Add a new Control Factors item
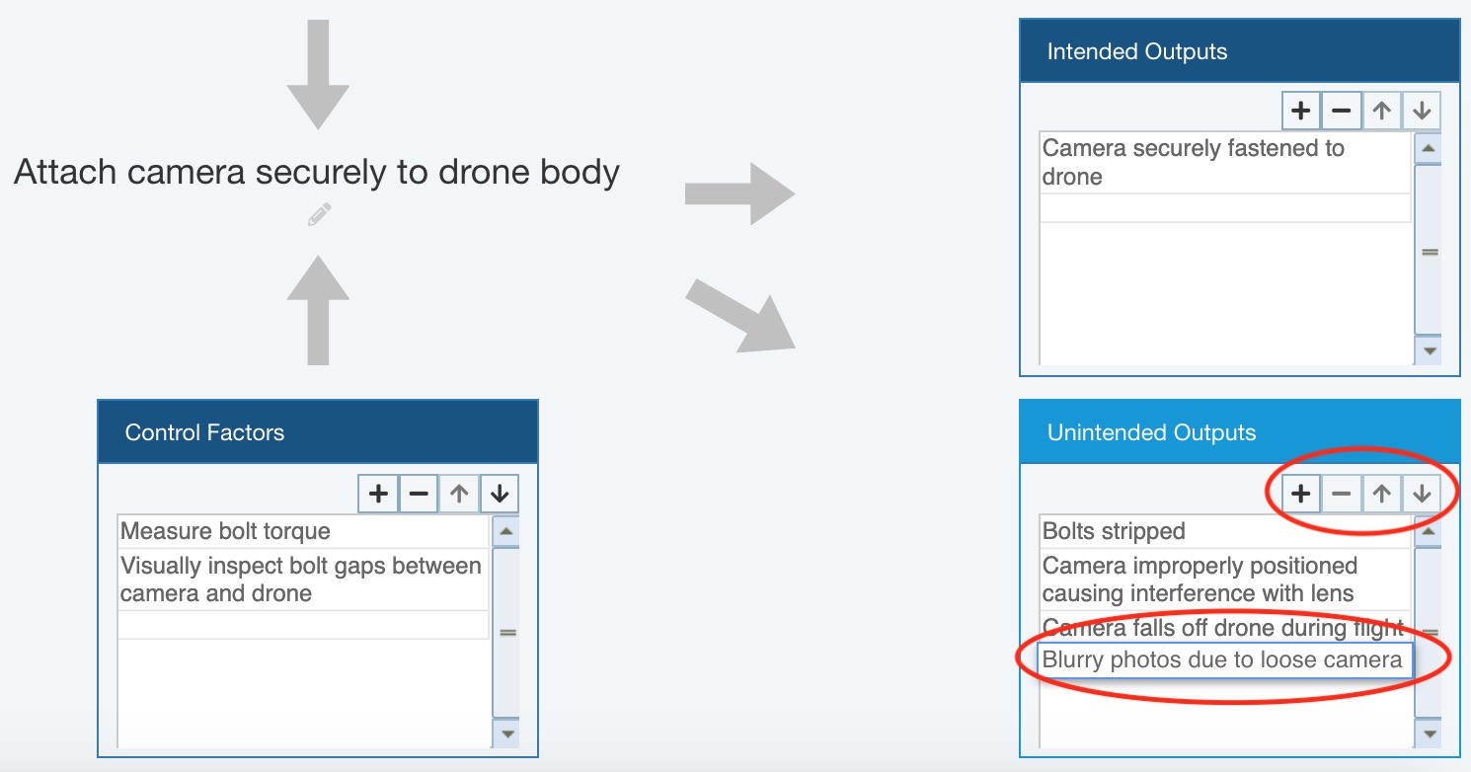Screen dimensions: 1471x772 378,494
